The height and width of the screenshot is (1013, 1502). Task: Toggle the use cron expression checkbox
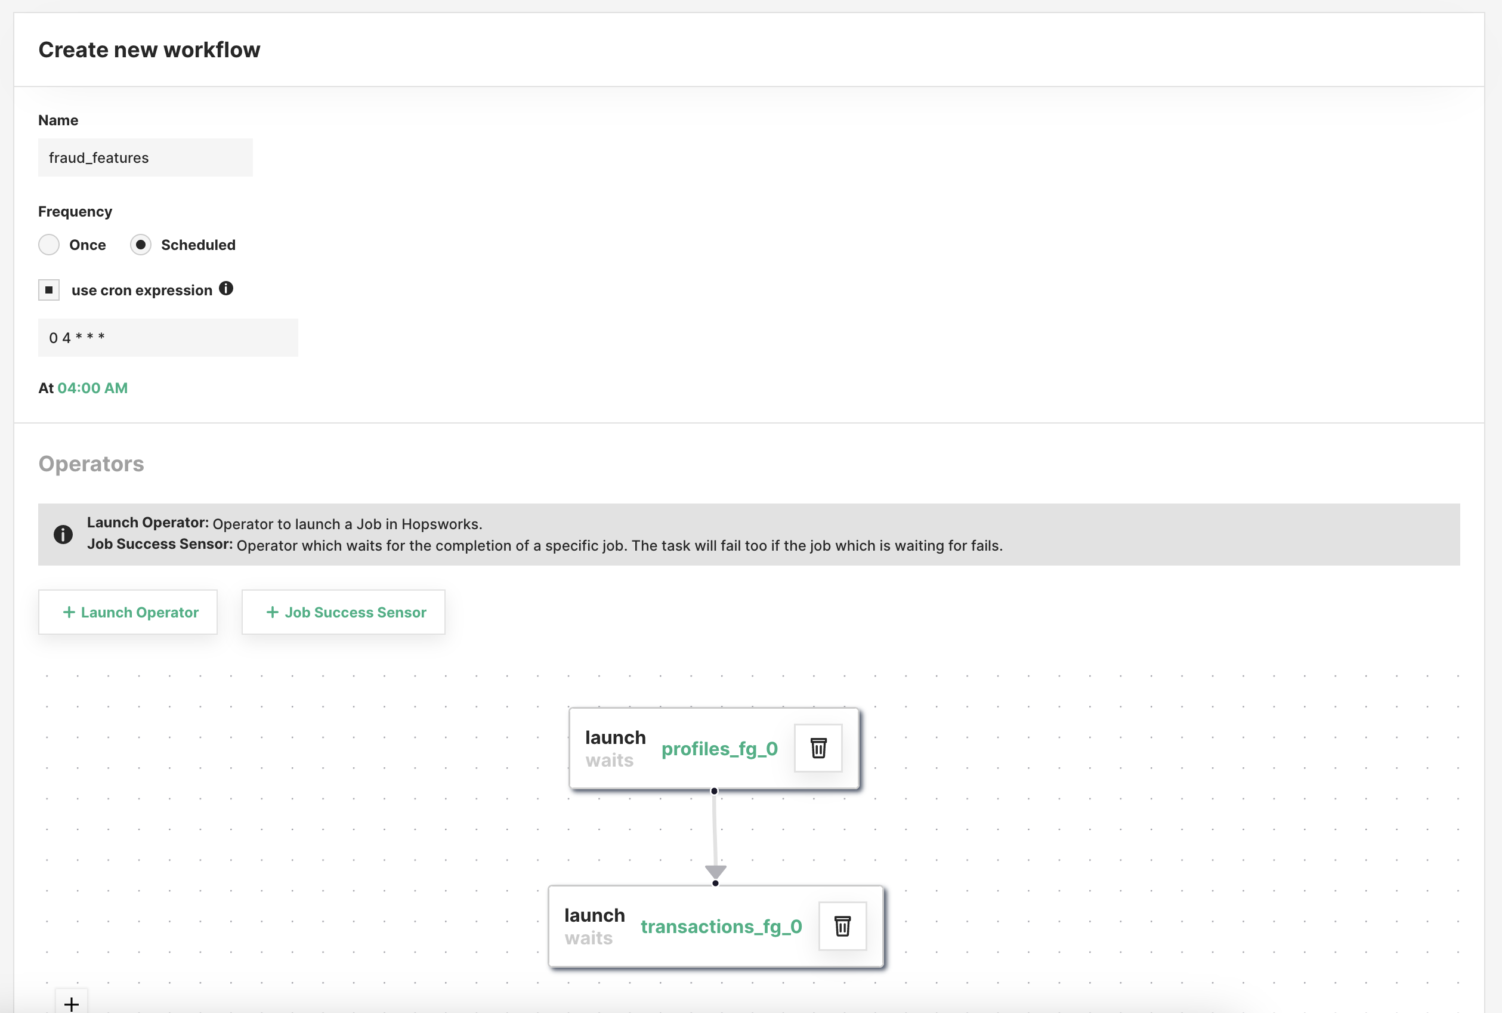pos(49,290)
